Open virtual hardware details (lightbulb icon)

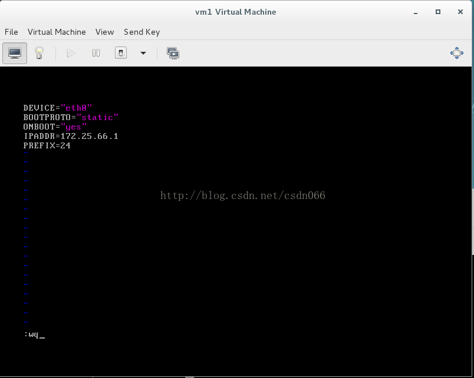[x=39, y=54]
